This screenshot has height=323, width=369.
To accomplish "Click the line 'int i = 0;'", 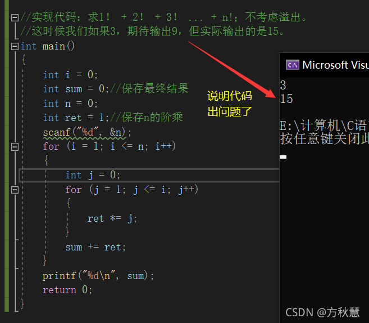I will [70, 75].
